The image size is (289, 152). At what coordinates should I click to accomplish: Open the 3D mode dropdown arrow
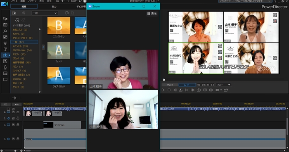(221, 90)
